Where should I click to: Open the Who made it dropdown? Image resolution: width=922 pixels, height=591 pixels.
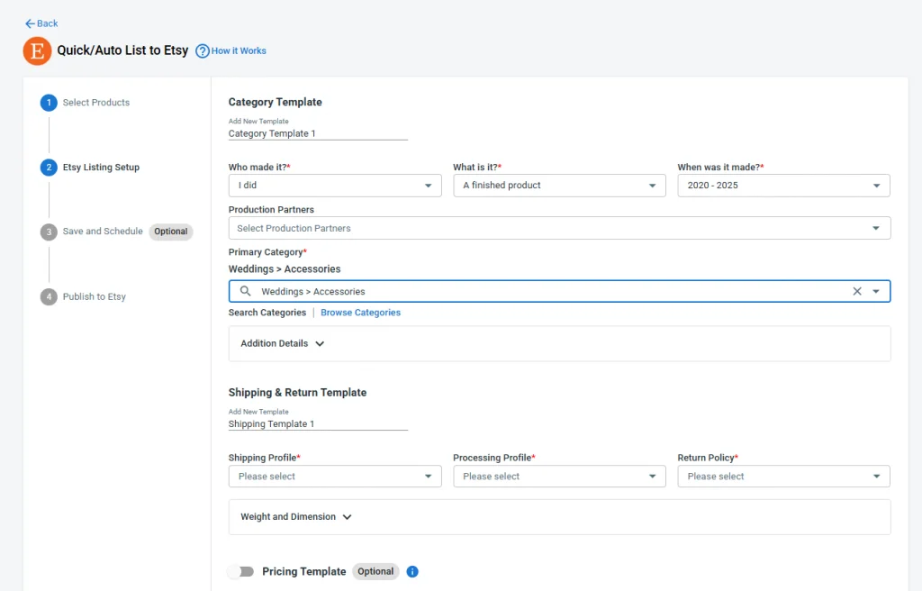click(429, 185)
